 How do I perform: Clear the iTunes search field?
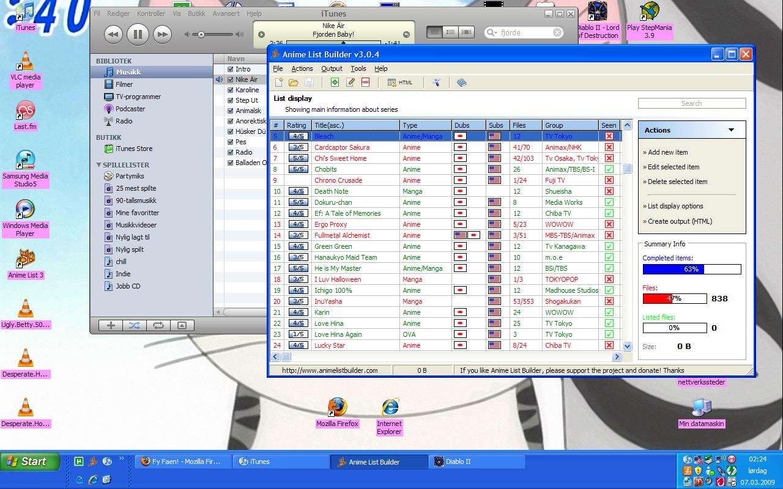click(557, 32)
